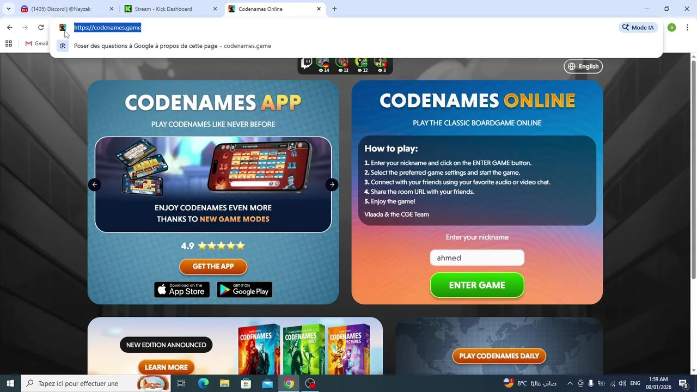Image resolution: width=697 pixels, height=392 pixels.
Task: Click the Twitch logo icon
Action: coord(307,64)
